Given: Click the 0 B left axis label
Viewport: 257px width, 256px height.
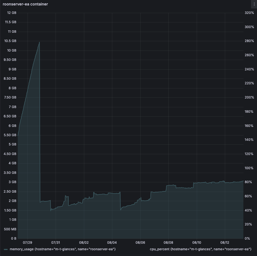Looking at the screenshot, I should click(14, 239).
